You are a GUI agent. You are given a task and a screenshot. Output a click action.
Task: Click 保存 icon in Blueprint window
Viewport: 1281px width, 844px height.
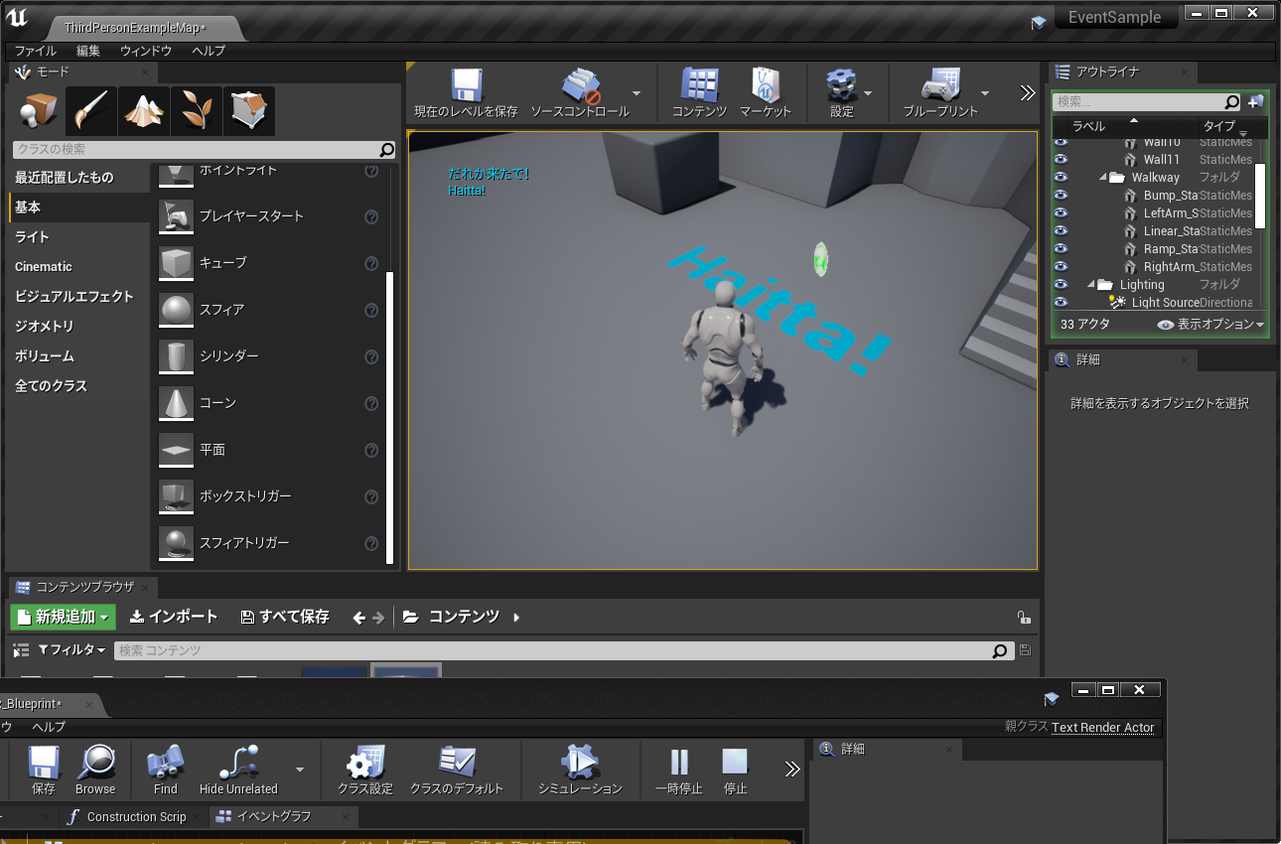pyautogui.click(x=44, y=763)
